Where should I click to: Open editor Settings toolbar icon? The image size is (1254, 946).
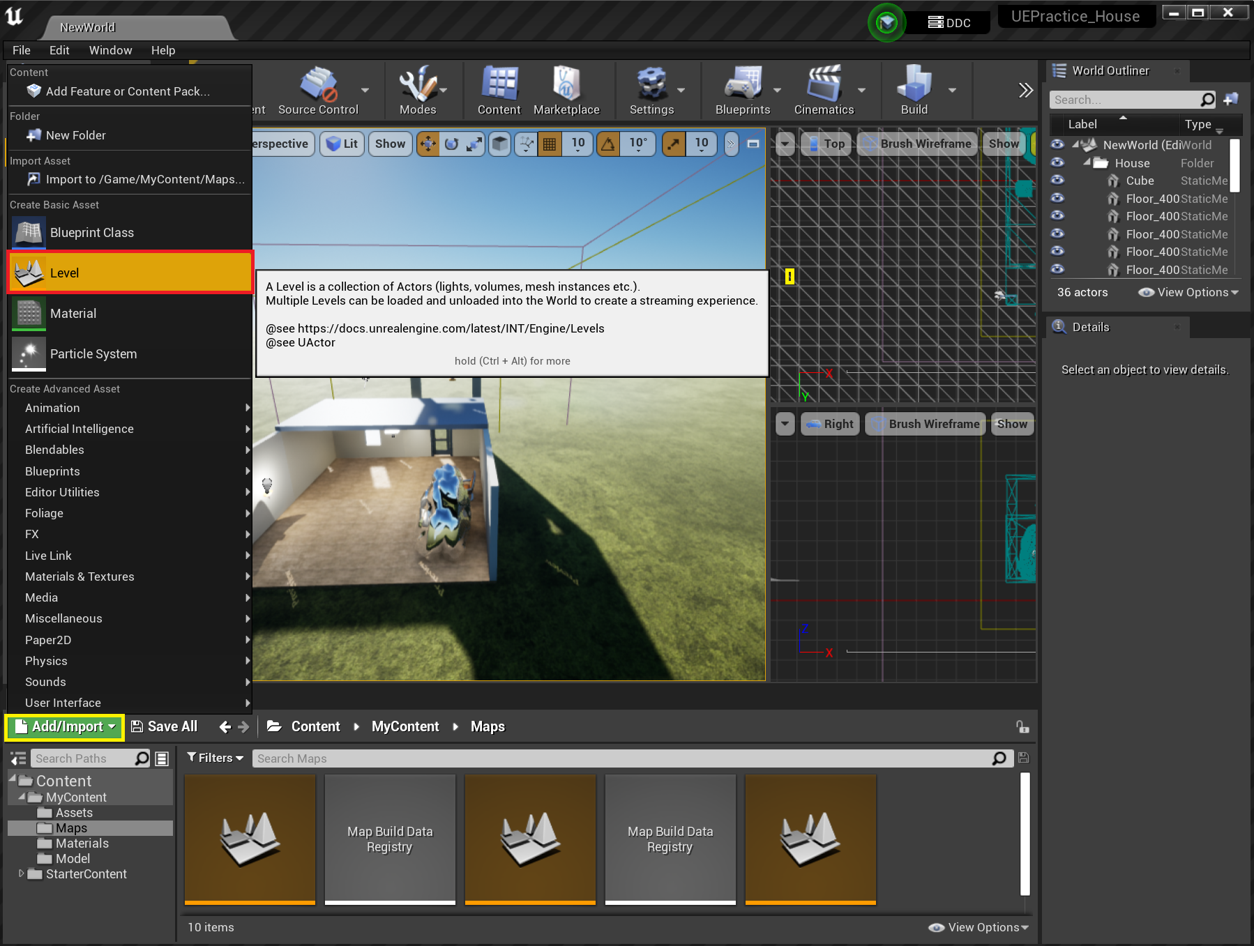click(651, 91)
